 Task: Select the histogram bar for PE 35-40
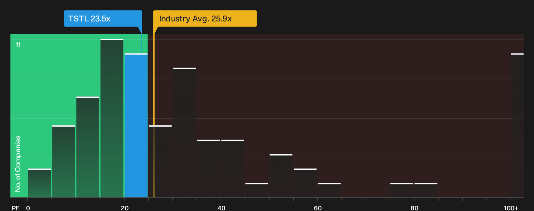click(x=208, y=168)
